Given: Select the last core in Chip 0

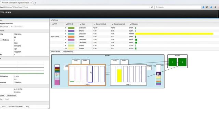Looking at the screenshot, I should click(102, 74).
